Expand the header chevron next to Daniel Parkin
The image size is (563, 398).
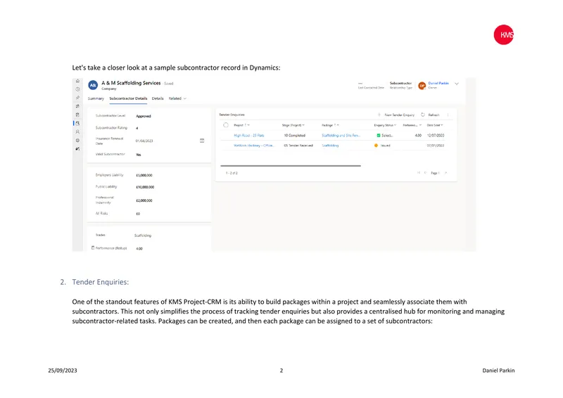coord(457,84)
